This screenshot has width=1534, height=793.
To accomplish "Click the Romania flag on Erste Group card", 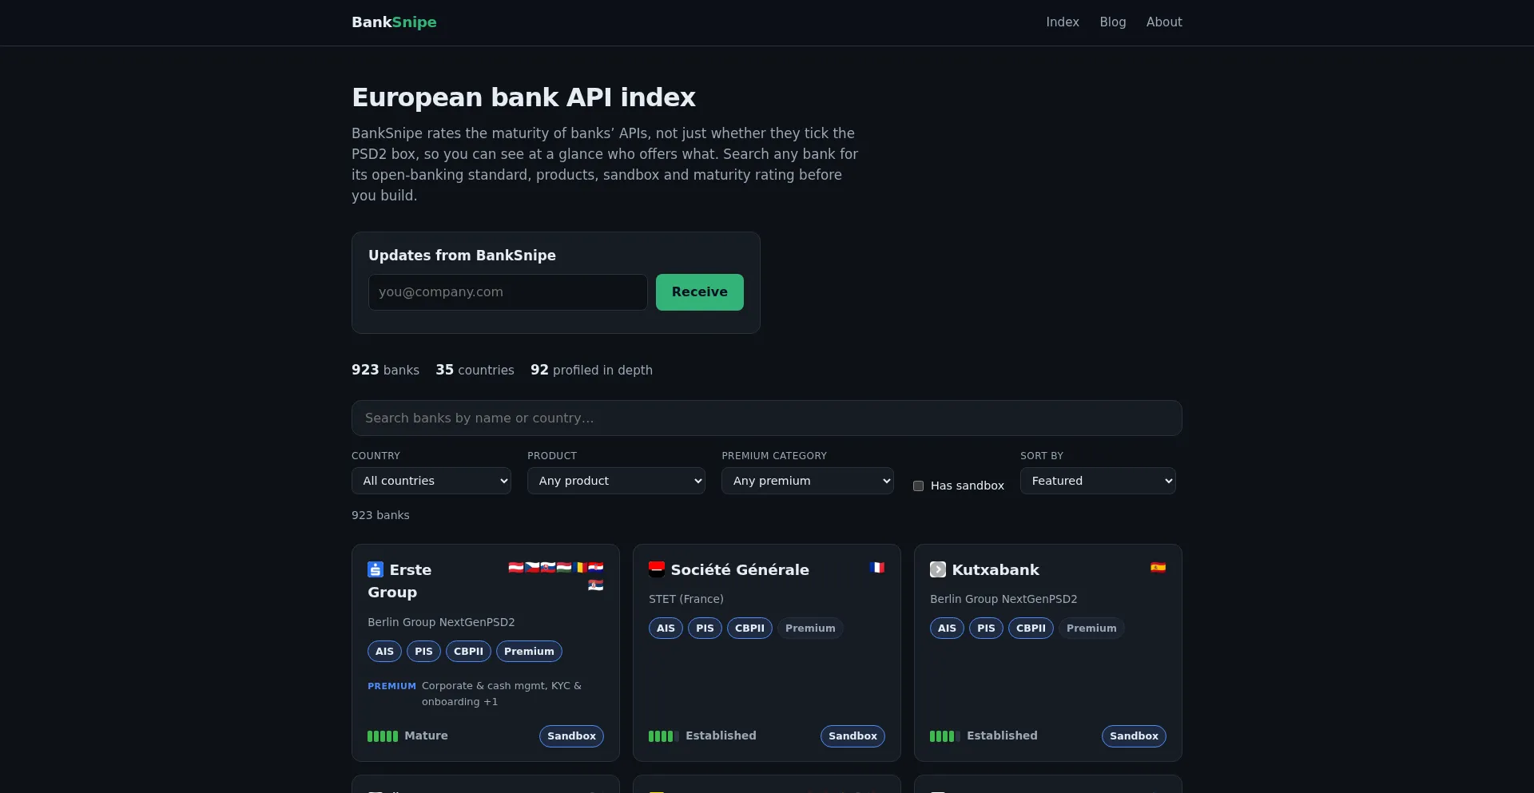I will pyautogui.click(x=580, y=568).
